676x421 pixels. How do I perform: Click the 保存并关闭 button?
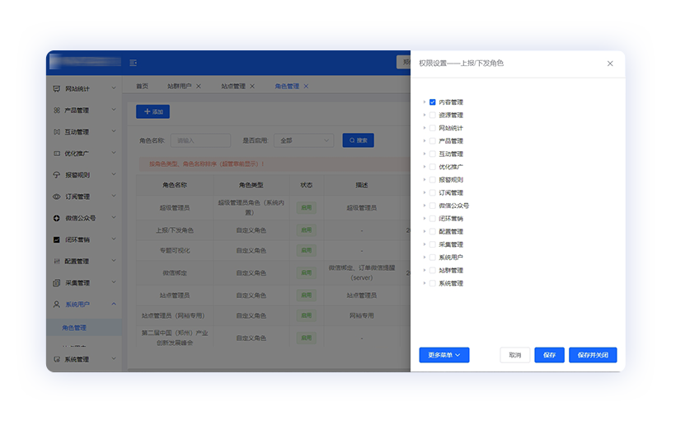[593, 355]
